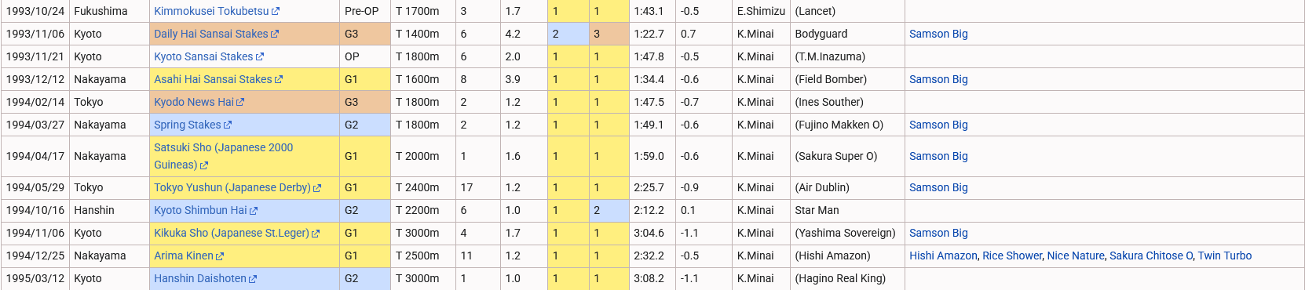Open Samson Big link in the 1993/11/06 row

(938, 34)
